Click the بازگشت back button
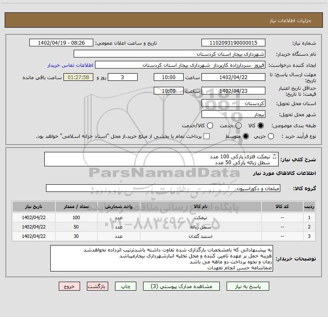 pos(98,286)
